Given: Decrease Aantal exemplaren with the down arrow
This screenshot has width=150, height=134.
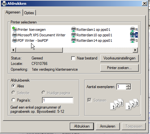Looking at the screenshot, I should point(128,88).
